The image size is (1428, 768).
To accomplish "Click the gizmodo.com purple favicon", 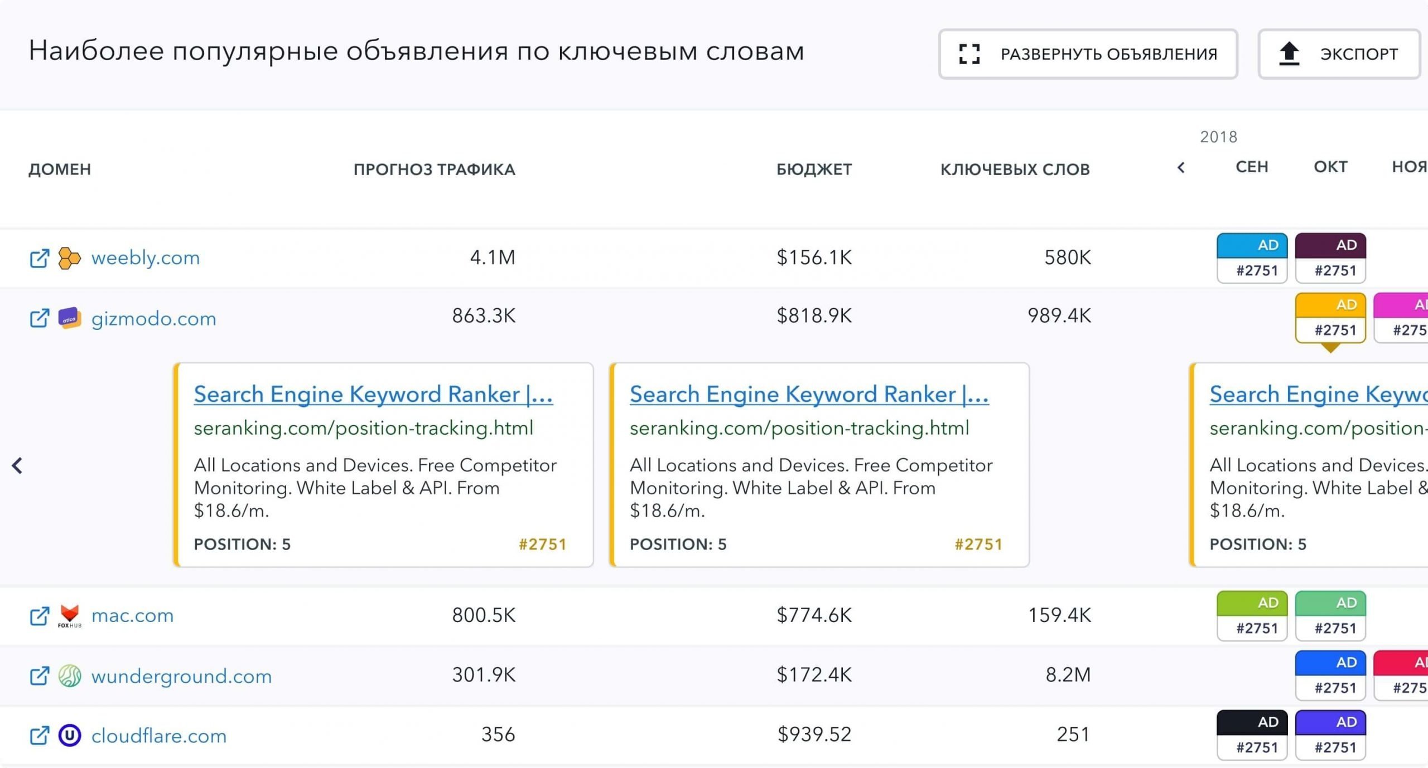I will 70,318.
